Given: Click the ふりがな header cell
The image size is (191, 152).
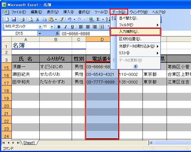Looking at the screenshot, I should tap(56, 59).
